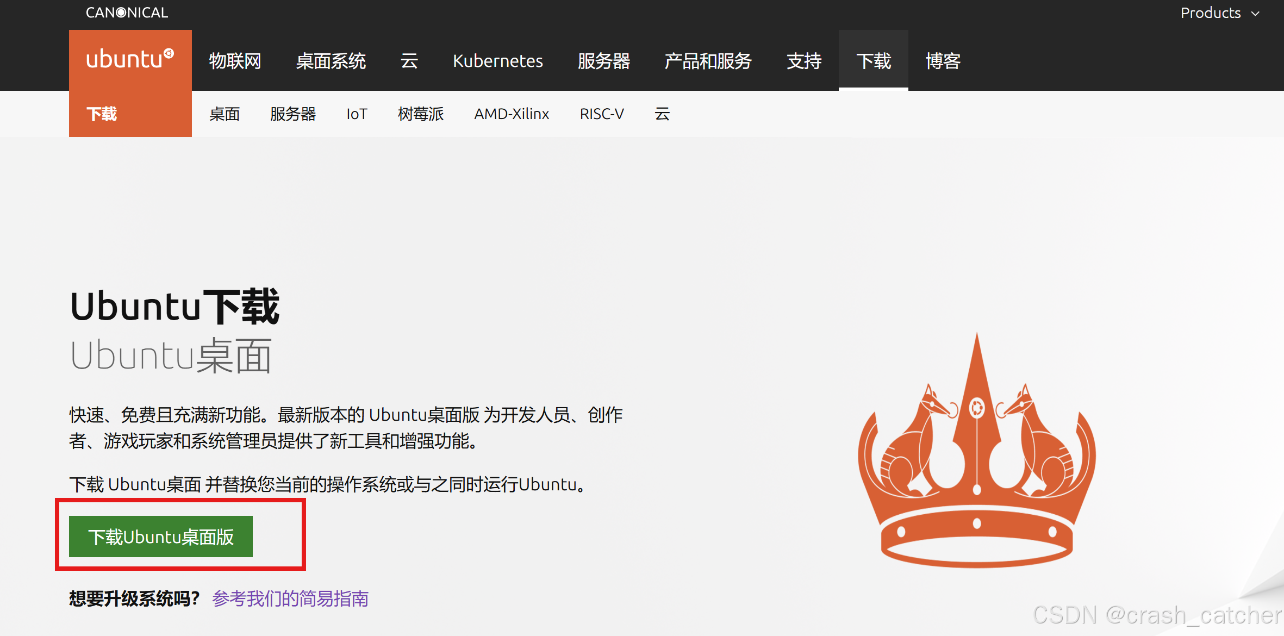Click the Ubuntu下载 heading text
Viewport: 1284px width, 636px height.
point(174,307)
